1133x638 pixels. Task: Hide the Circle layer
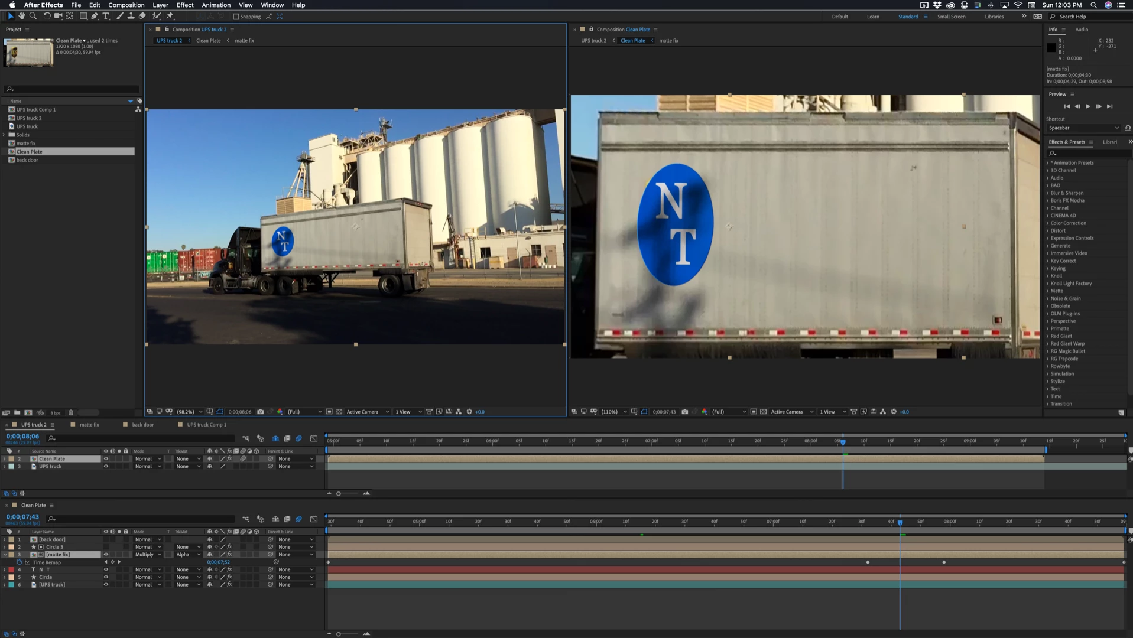(106, 577)
